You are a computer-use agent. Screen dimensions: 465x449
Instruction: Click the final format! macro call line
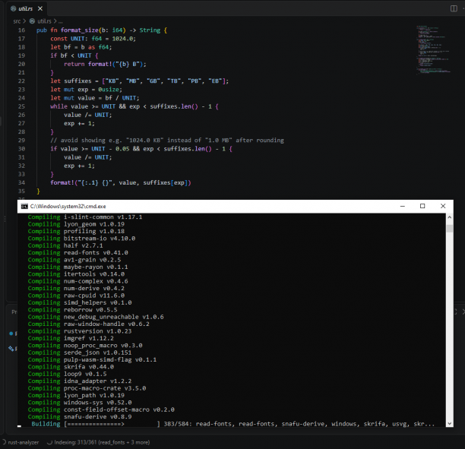[x=121, y=182]
